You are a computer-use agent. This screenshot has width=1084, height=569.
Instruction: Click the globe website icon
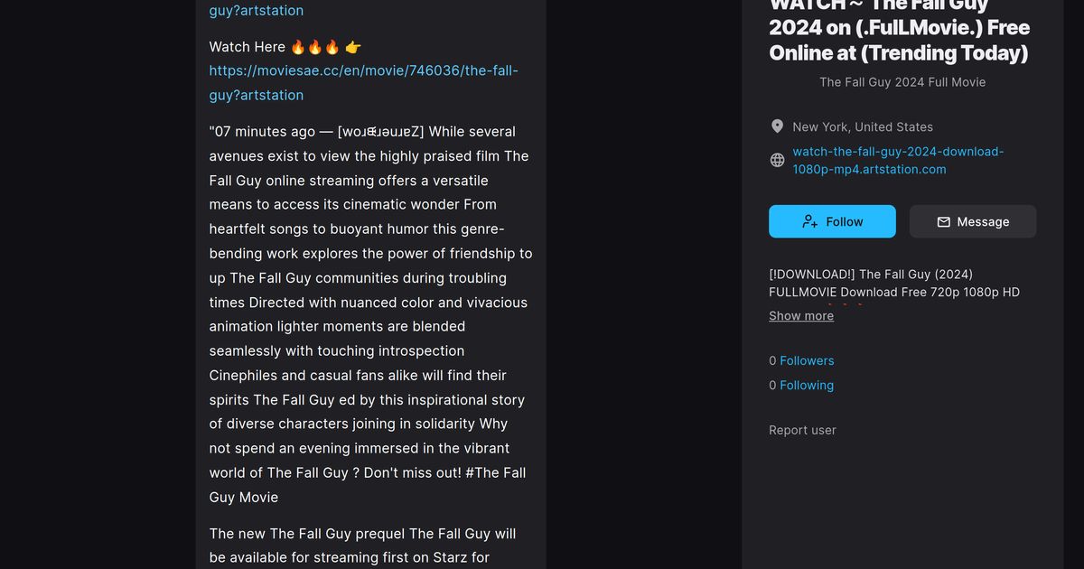[x=777, y=160]
